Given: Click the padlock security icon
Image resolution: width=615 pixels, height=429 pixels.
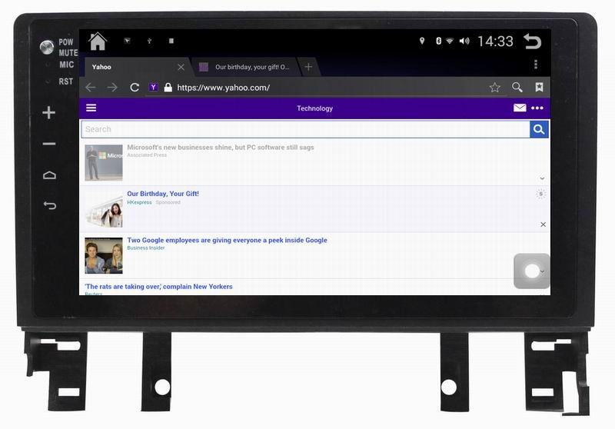Looking at the screenshot, I should pyautogui.click(x=168, y=87).
